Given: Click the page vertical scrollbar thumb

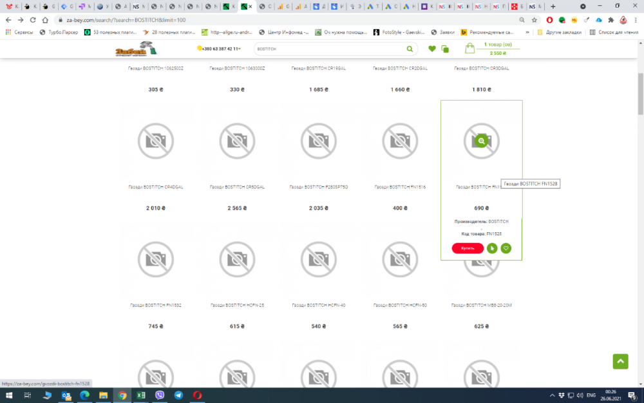Looking at the screenshot, I should (x=640, y=94).
